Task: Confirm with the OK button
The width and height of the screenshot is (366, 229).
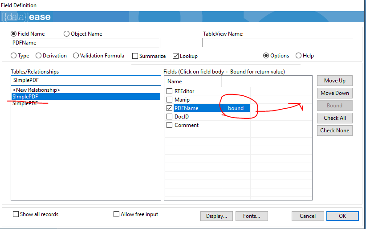Action: [342, 216]
